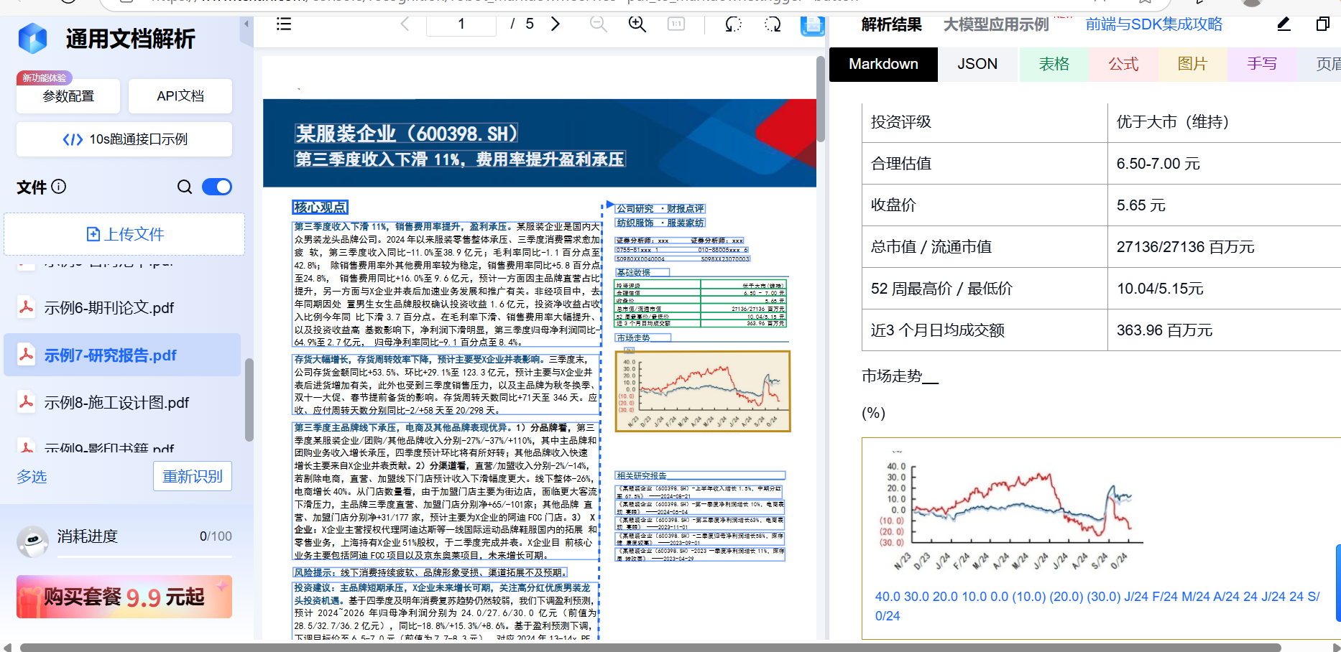Image resolution: width=1341 pixels, height=652 pixels.
Task: Zoom out the document preview
Action: (x=598, y=24)
